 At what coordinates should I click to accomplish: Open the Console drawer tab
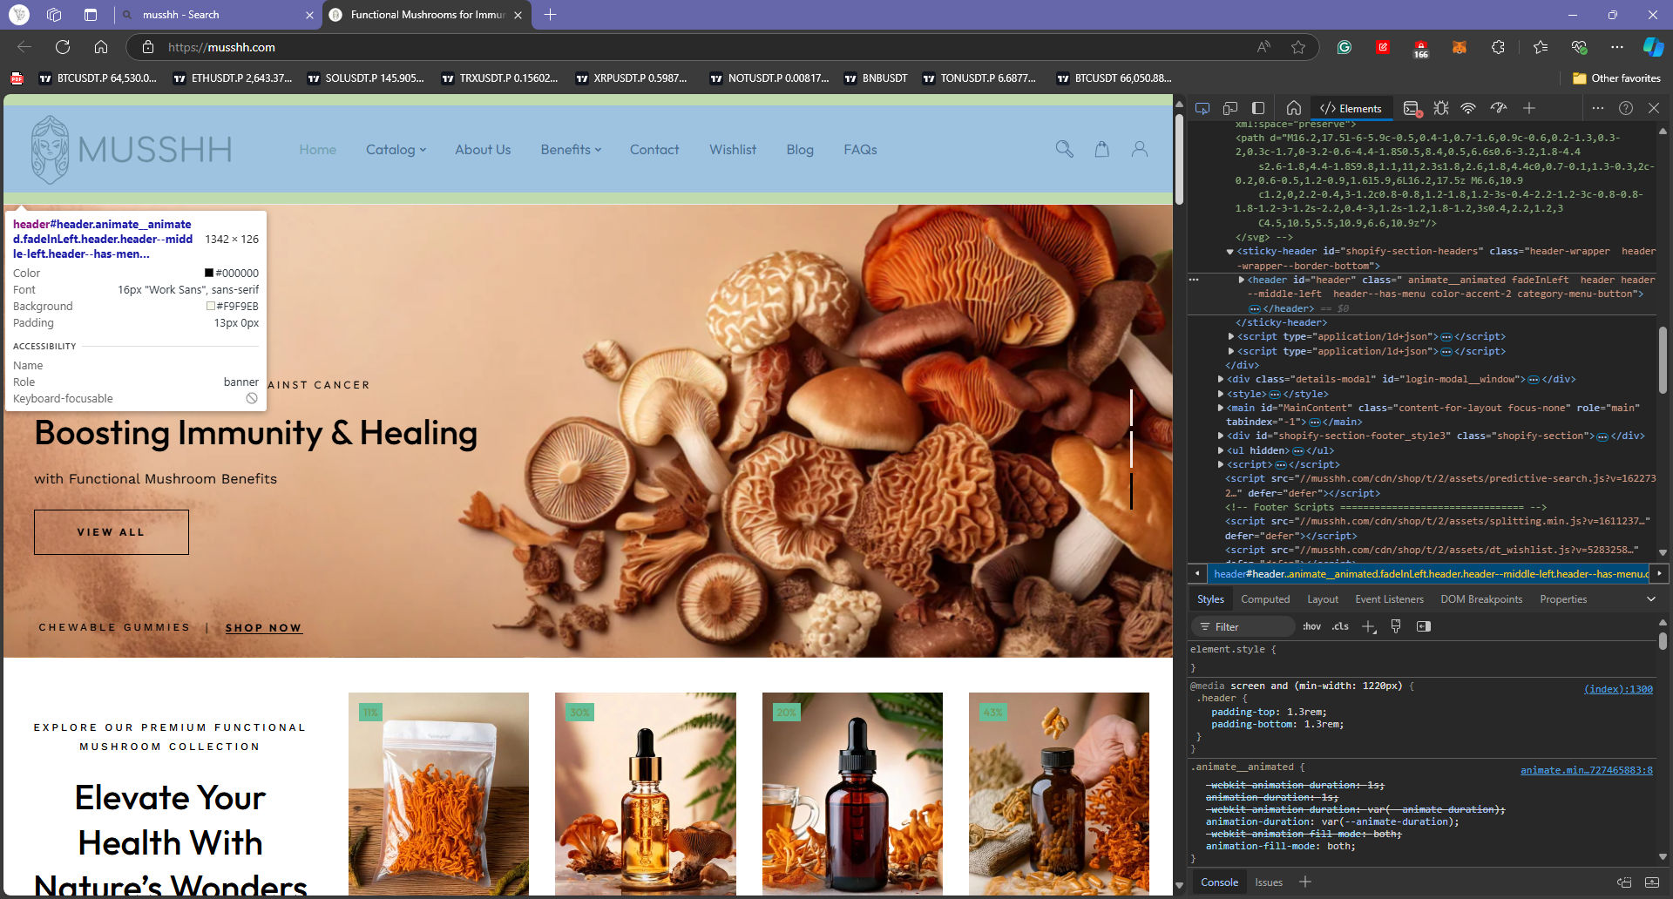1219,882
